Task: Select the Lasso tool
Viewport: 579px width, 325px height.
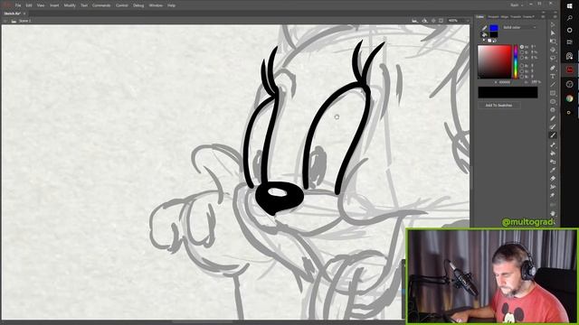Action: [x=553, y=58]
